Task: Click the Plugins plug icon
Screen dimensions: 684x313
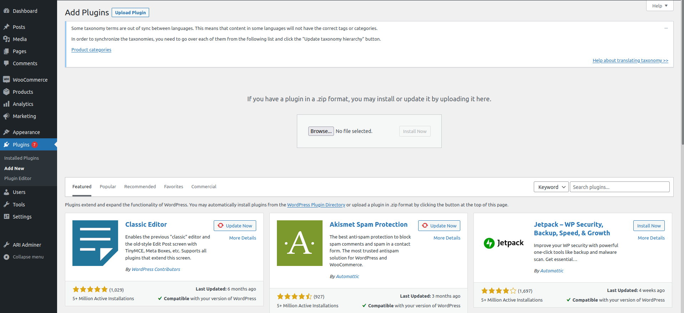Action: point(6,144)
